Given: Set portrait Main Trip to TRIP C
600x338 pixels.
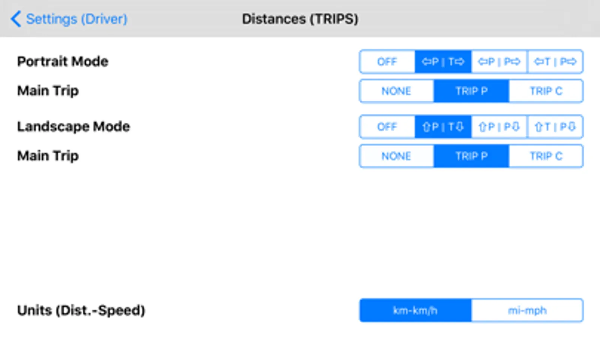Looking at the screenshot, I should [x=546, y=91].
